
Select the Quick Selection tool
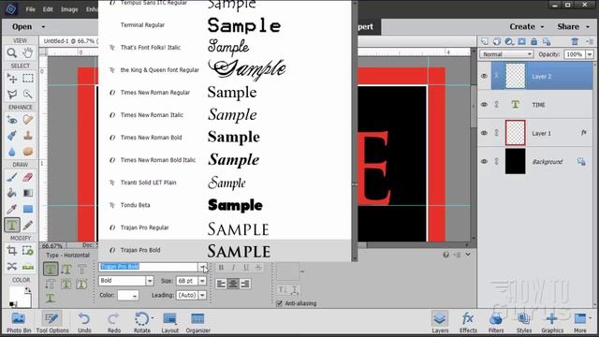[27, 94]
